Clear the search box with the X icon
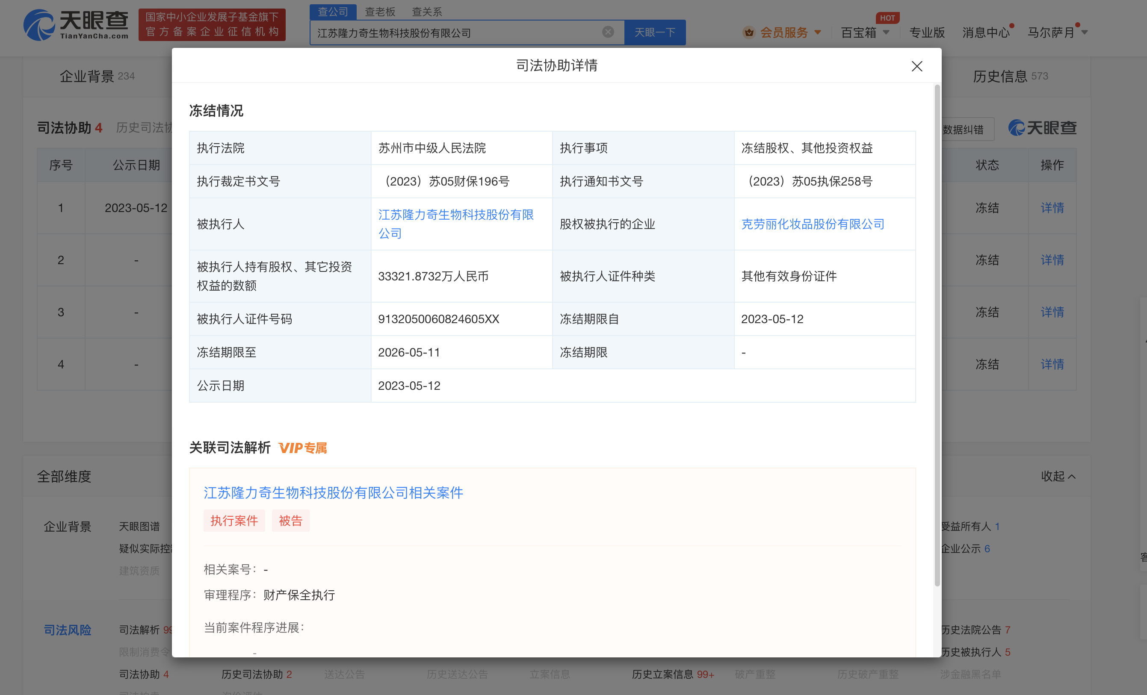 pyautogui.click(x=607, y=32)
